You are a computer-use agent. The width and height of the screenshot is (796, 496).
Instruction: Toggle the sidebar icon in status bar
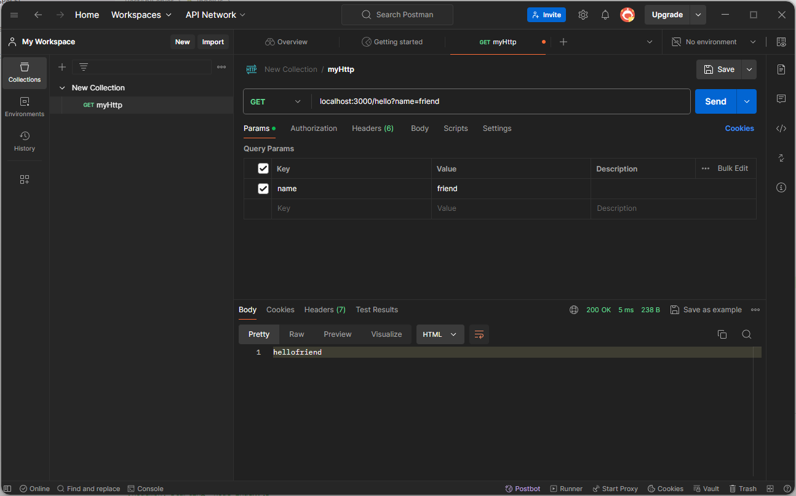pos(9,489)
